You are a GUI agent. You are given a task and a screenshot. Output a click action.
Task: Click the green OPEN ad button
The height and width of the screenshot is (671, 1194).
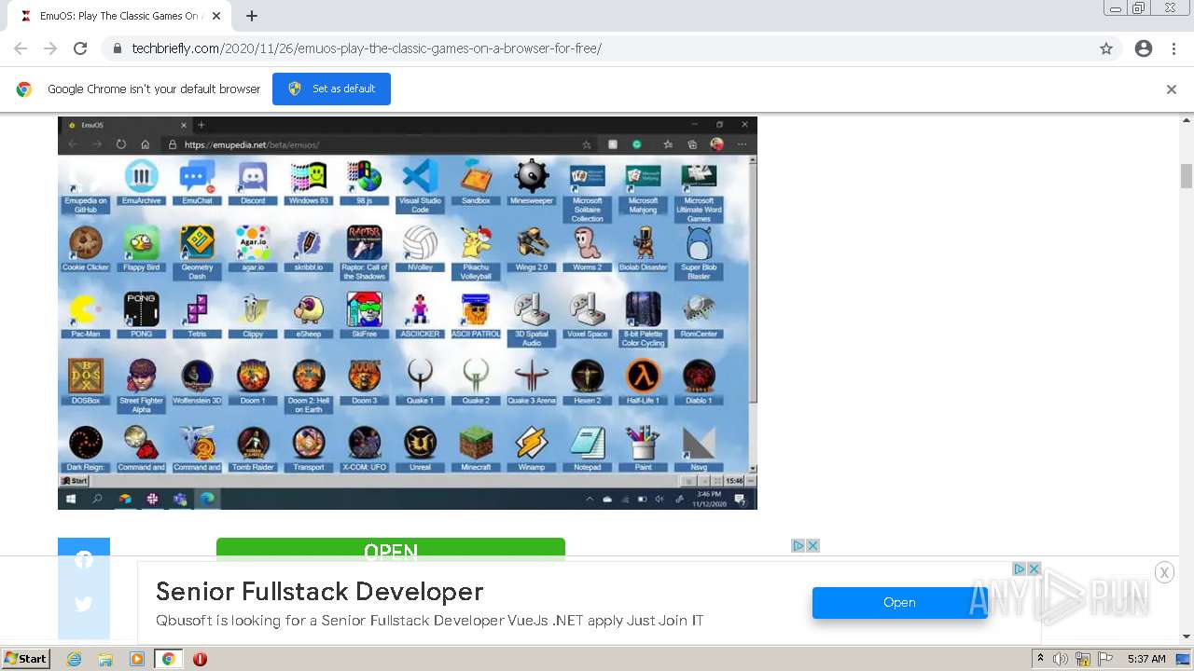(x=391, y=550)
